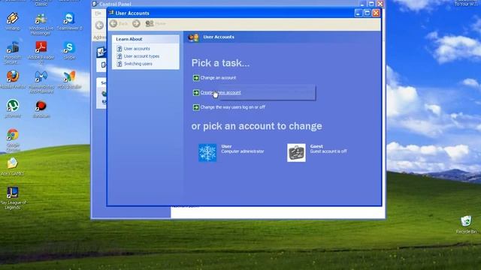Click User Accounts header icon

click(x=194, y=37)
